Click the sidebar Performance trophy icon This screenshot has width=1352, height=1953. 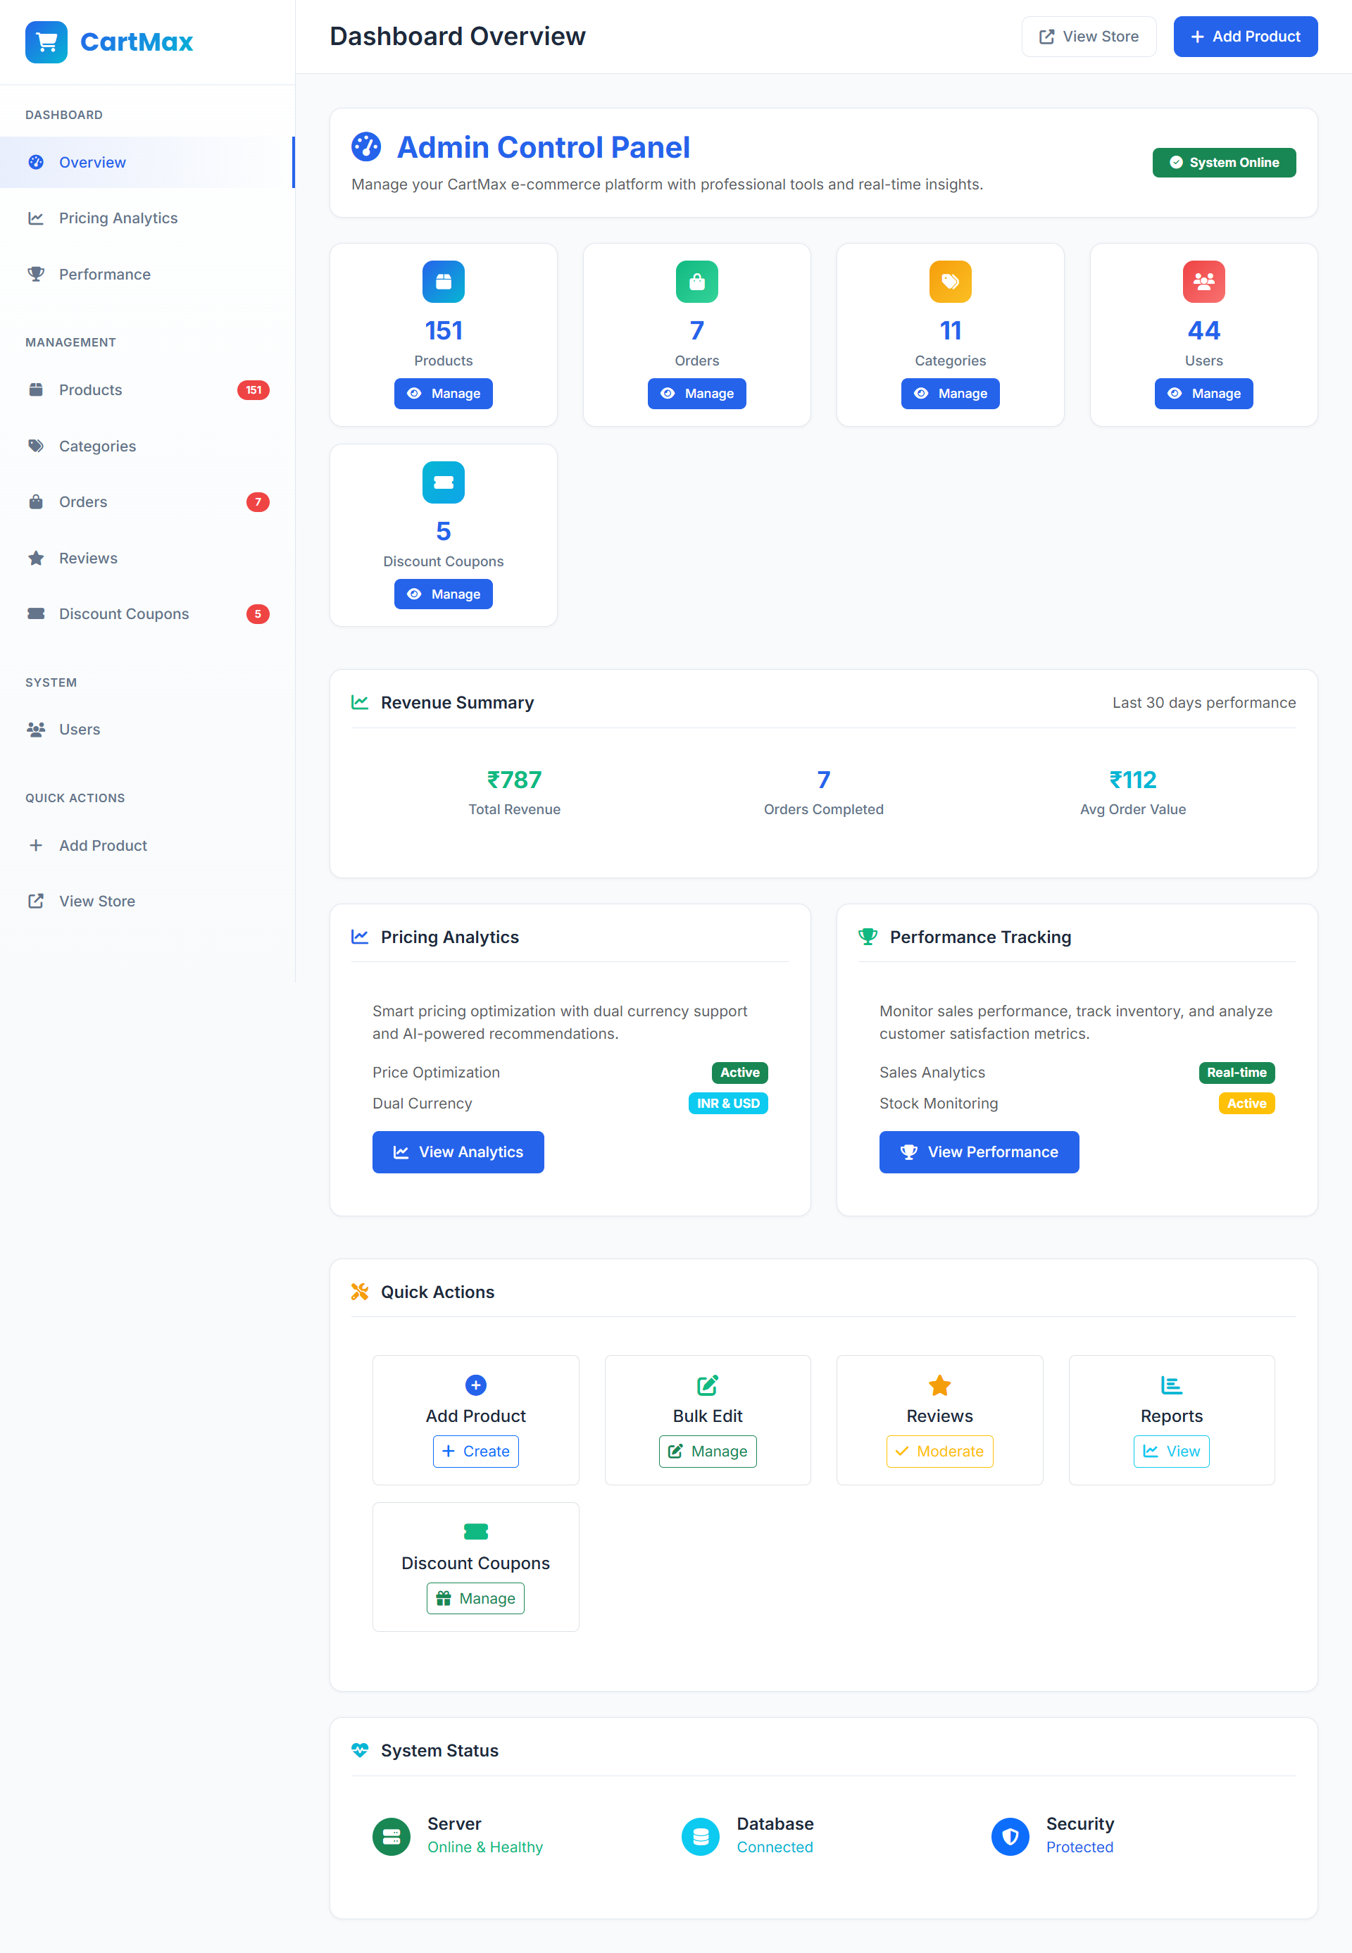(x=36, y=275)
